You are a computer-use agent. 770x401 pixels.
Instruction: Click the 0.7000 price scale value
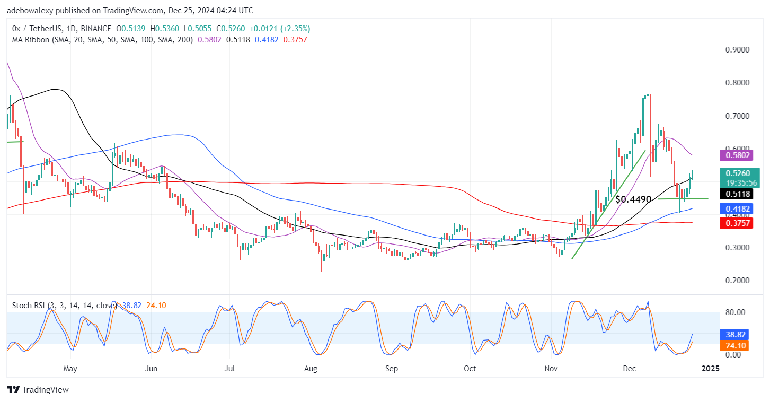tap(737, 116)
